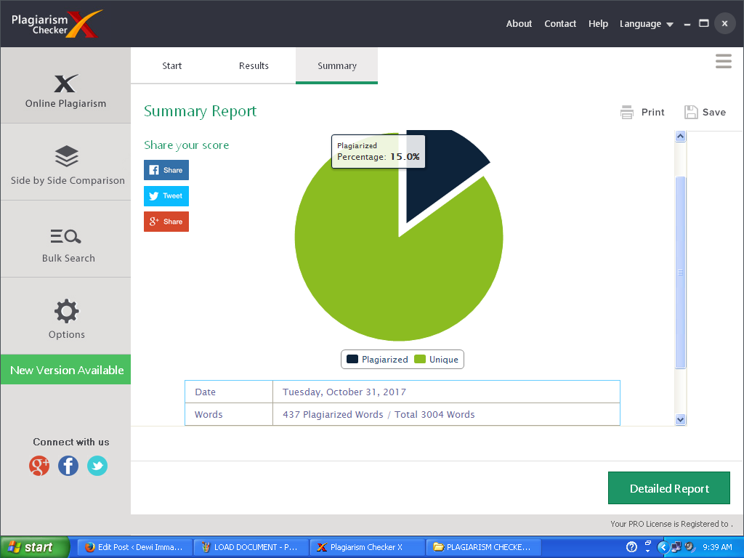
Task: Open Twitter from Connect with us
Action: click(x=97, y=466)
